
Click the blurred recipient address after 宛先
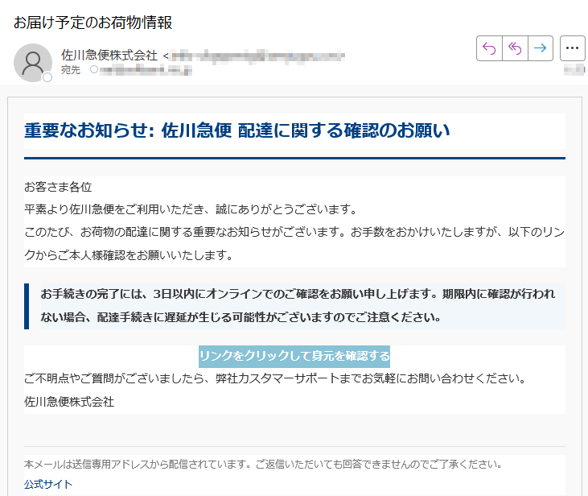(x=146, y=70)
